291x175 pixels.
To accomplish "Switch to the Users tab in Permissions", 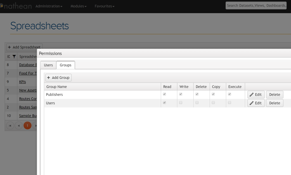I will coord(48,65).
